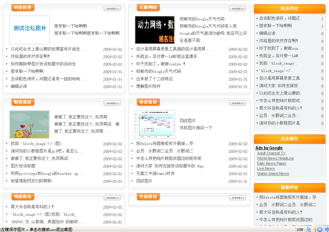Open the cartoon monsters thumbnail in 财经报道

[30, 124]
